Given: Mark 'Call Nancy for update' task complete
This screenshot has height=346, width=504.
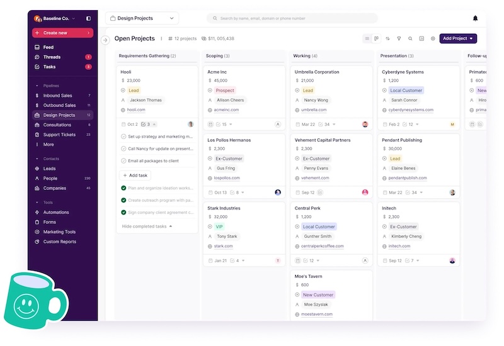Looking at the screenshot, I should tap(123, 148).
